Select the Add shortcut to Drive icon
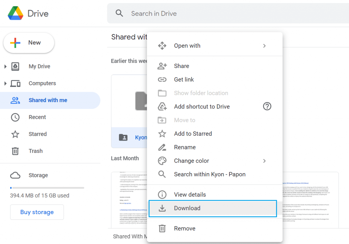Viewport: 349px width, 244px height. [163, 106]
